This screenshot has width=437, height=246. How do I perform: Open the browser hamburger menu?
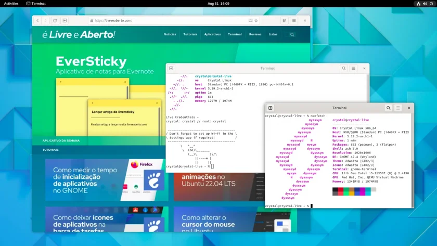[294, 21]
